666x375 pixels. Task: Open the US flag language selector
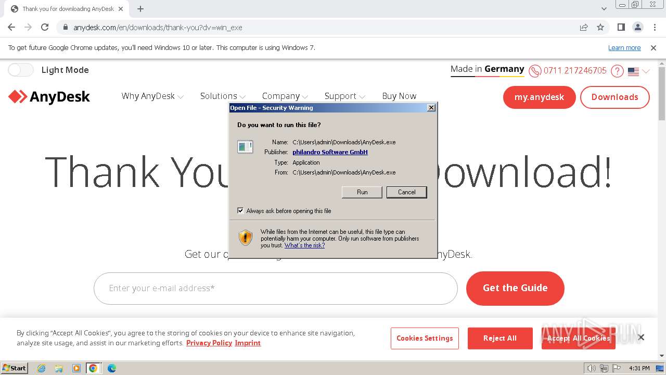click(x=639, y=71)
